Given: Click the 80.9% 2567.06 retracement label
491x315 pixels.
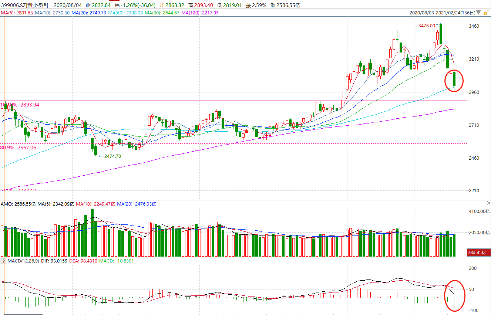Looking at the screenshot, I should tap(19, 148).
